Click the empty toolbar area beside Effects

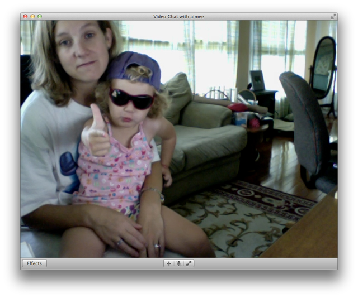click(101, 263)
